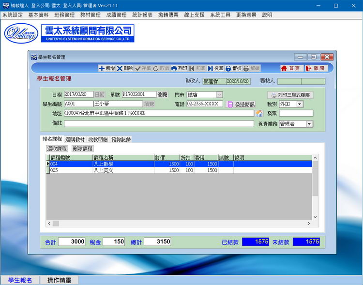
Task: Click the 學生報名 bottom taskbar tab
Action: point(20,280)
